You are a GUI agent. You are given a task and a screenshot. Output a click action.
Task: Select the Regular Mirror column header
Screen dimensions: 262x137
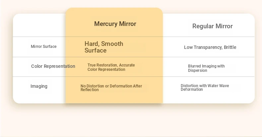pos(212,26)
